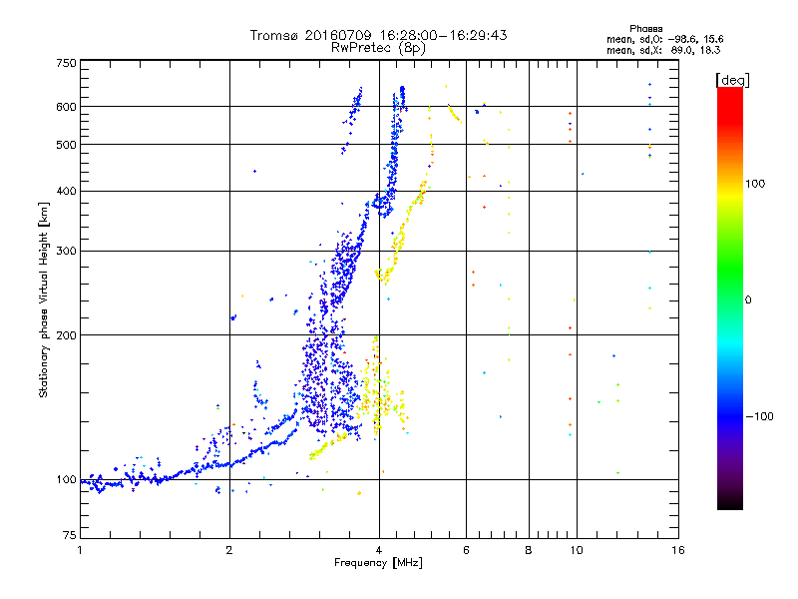Click the frequency tick label "6"
This screenshot has height=599, width=798.
(x=466, y=550)
